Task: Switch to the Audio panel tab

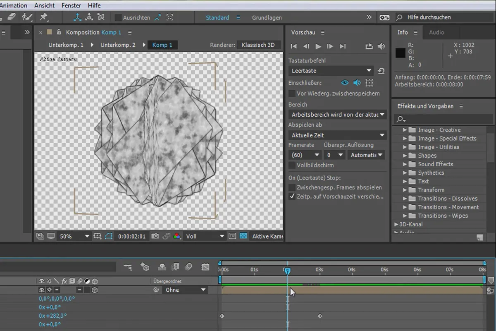Action: click(x=436, y=32)
